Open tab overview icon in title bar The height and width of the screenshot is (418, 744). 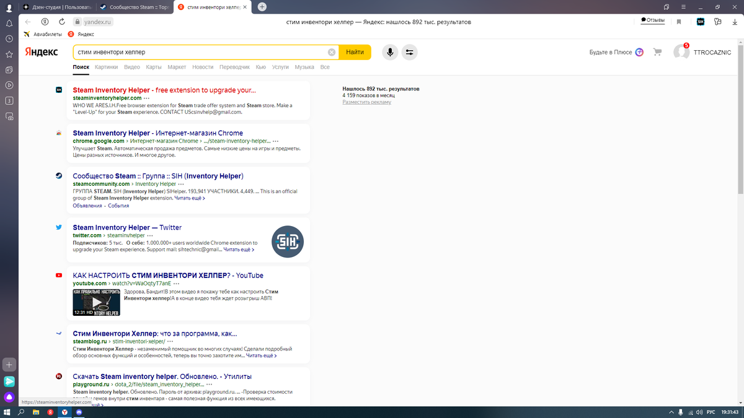click(666, 7)
